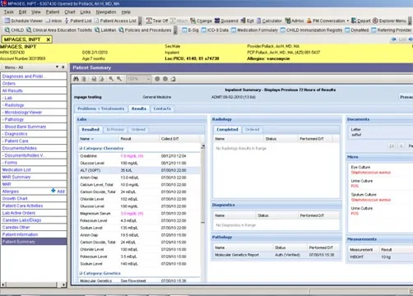Click the Labs list vertical scrollbar up arrow
The width and height of the screenshot is (413, 296).
tap(202, 146)
